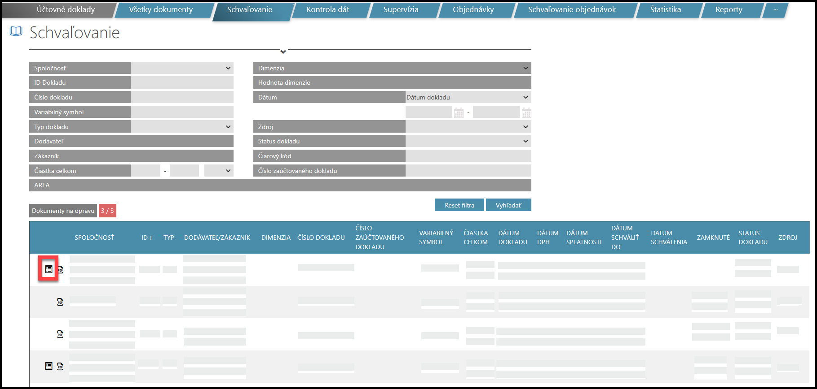817x389 pixels.
Task: Sort the table by ID column header
Action: tap(147, 238)
